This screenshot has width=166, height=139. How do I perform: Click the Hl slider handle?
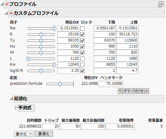pos(41,53)
